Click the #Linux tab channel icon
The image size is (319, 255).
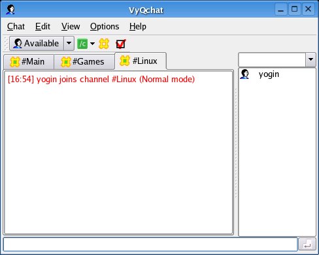125,61
